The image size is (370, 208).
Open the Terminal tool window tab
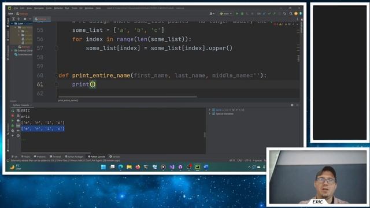[55, 157]
